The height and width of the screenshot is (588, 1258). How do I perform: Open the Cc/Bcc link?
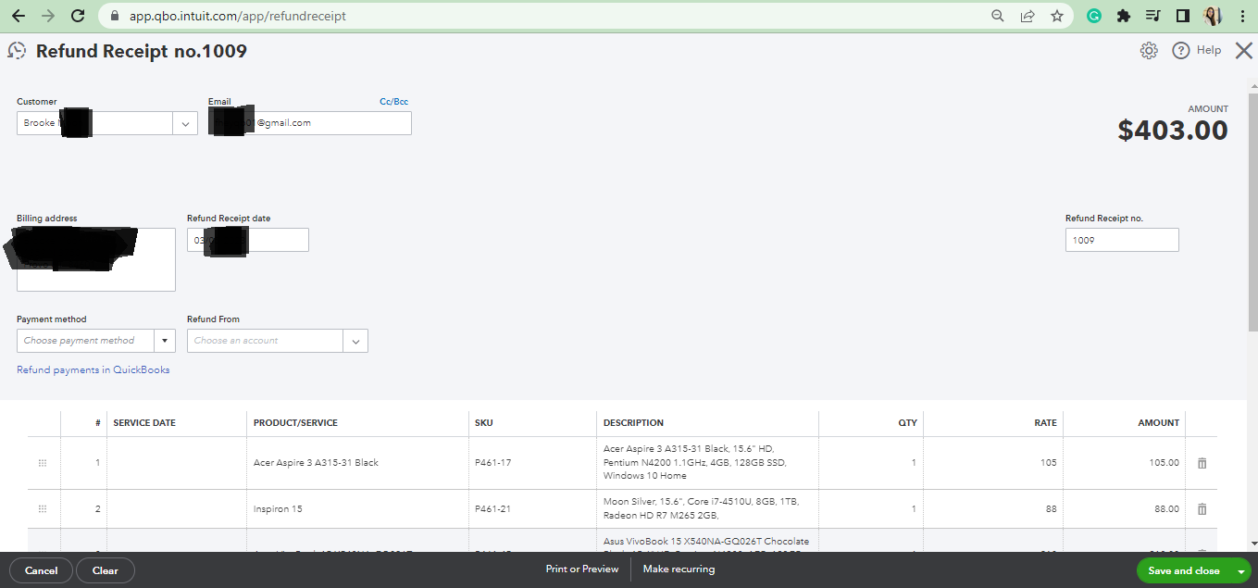coord(393,102)
